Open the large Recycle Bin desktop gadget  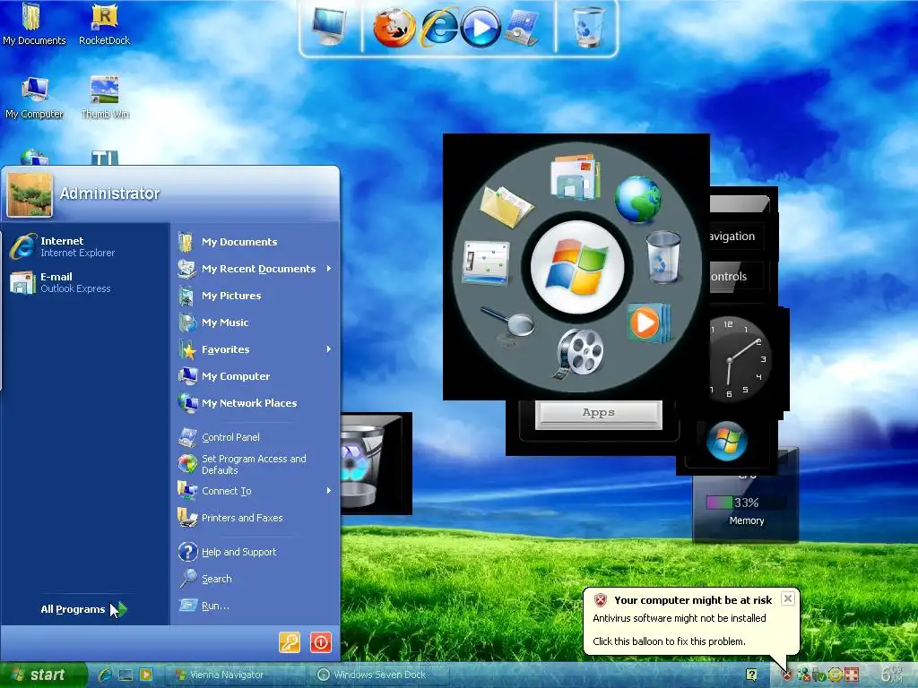click(363, 465)
